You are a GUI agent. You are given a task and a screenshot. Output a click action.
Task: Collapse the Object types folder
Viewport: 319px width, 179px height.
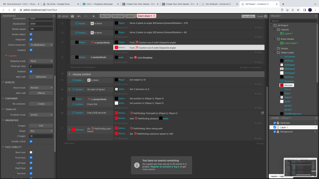(x=274, y=53)
